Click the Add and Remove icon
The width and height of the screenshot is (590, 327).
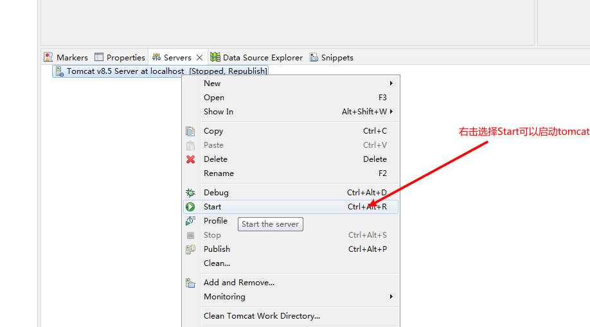(x=190, y=283)
